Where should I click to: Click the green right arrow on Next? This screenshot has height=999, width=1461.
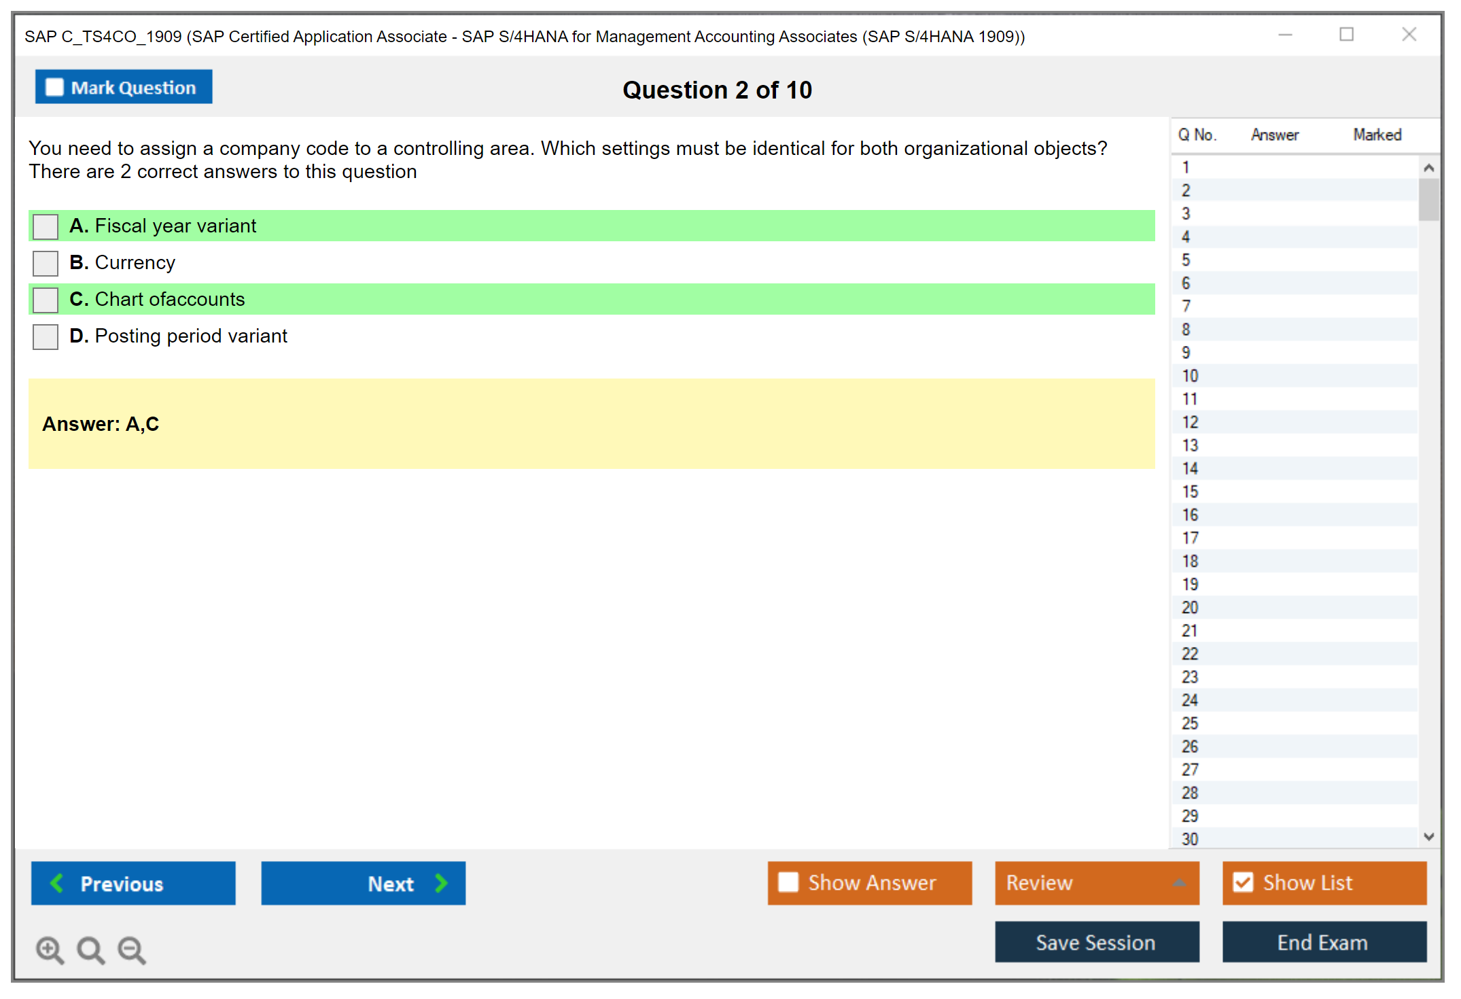pos(442,883)
